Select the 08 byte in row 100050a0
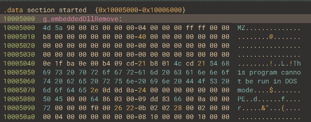The height and width of the screenshot is (122, 311). click(x=142, y=117)
